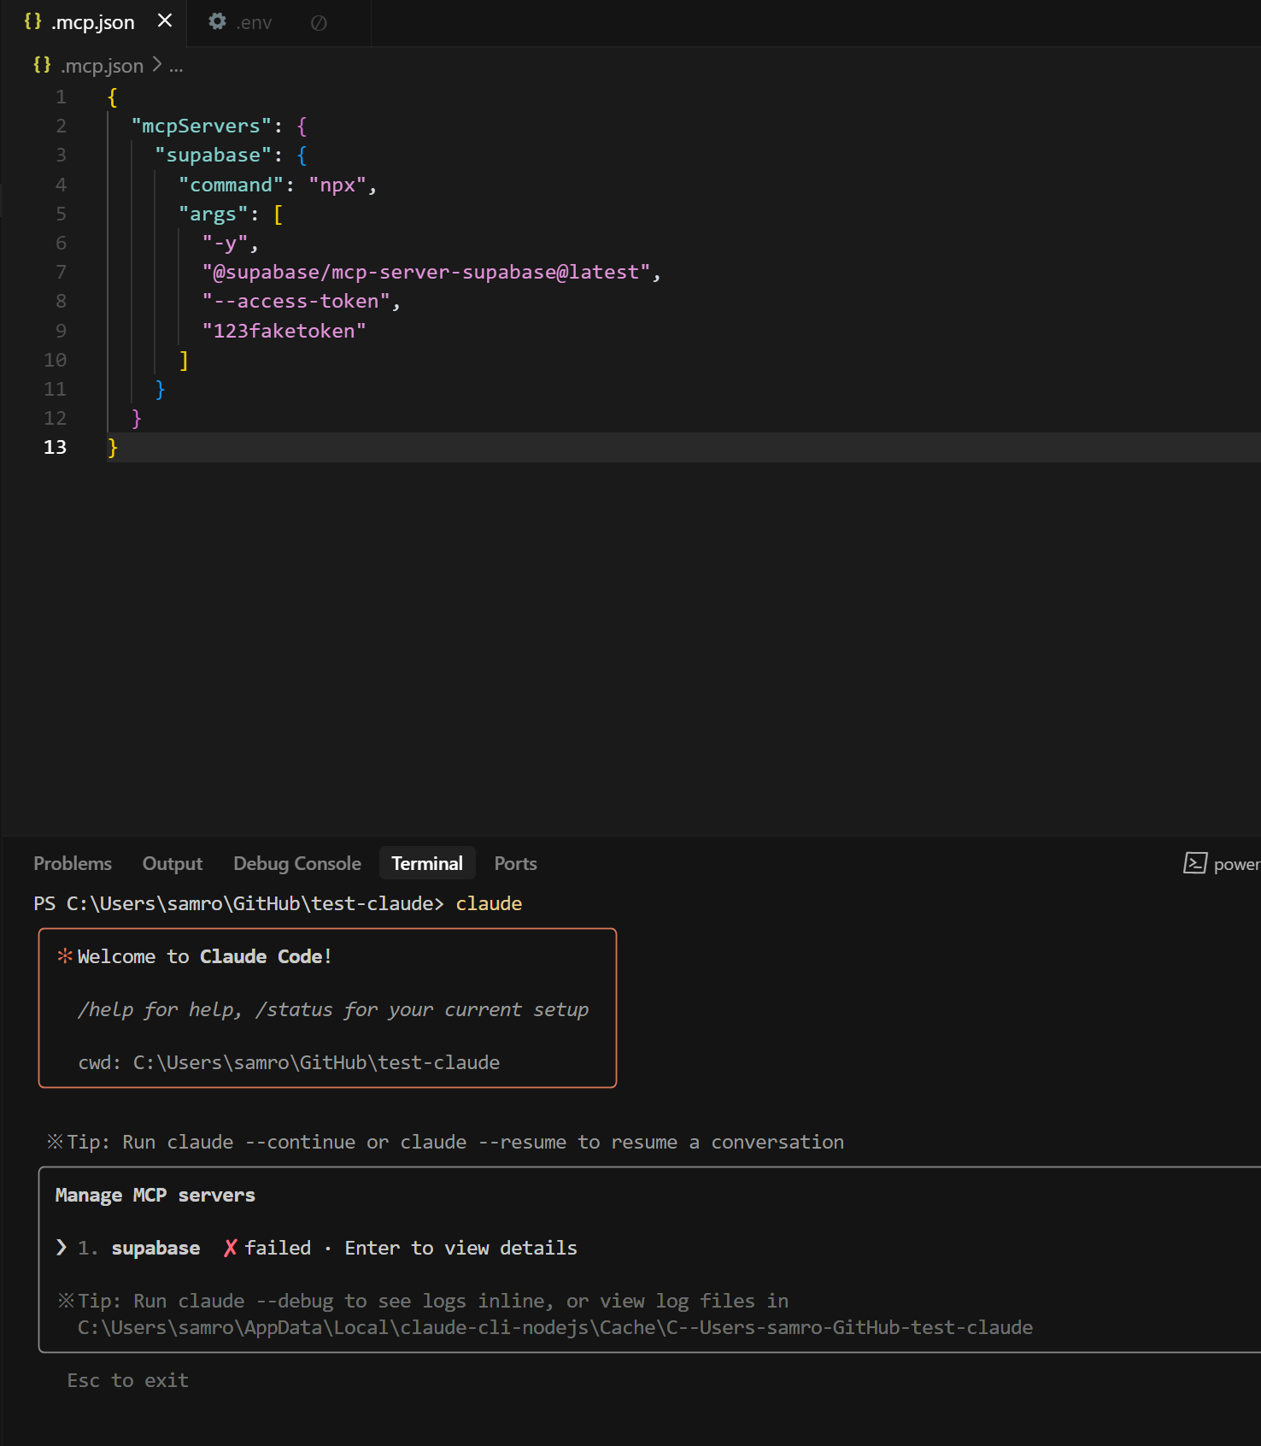Click the selection arrow beside supabase

coord(62,1247)
